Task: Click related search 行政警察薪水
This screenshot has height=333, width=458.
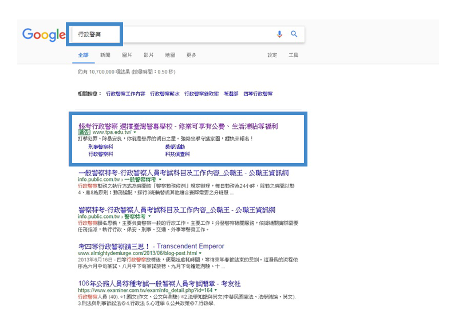Action: [x=165, y=94]
